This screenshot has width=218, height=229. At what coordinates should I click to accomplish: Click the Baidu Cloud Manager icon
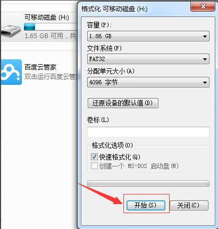tap(11, 72)
